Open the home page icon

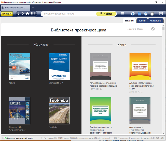(27, 14)
